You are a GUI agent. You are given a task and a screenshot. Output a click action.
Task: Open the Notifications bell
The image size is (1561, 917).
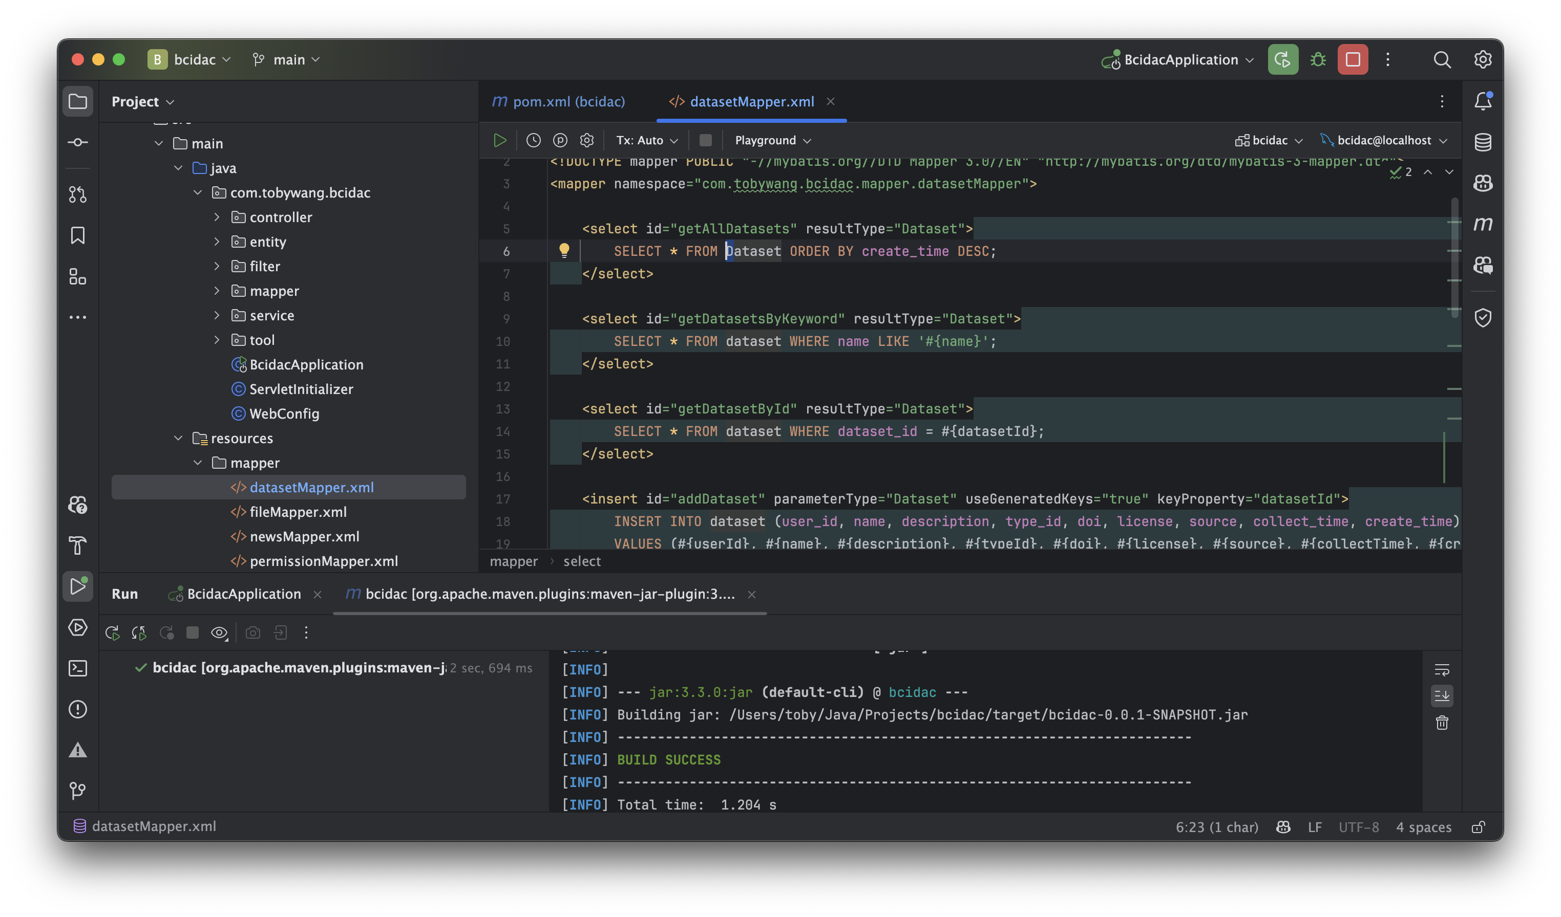click(x=1483, y=101)
